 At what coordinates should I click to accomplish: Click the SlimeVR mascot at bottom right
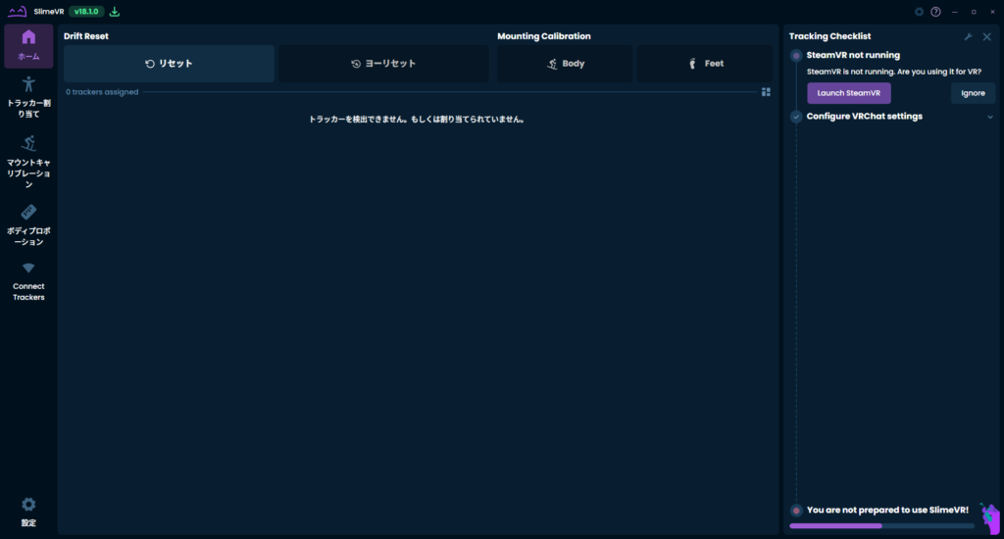click(x=987, y=514)
